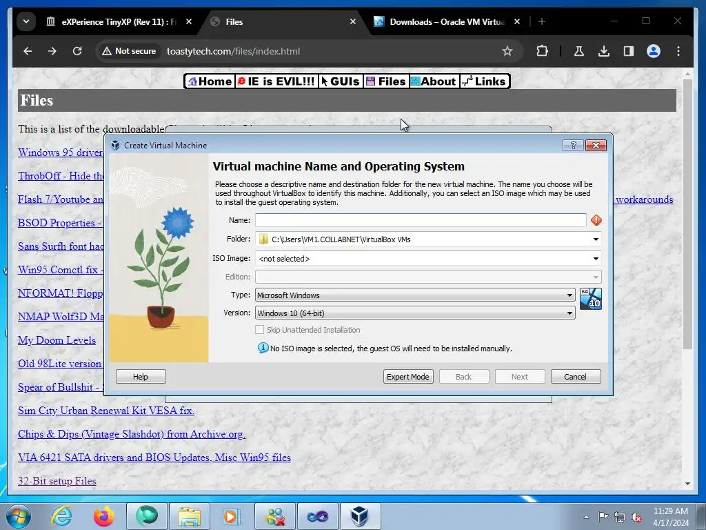Close the eXPerience TinyXP tab
The width and height of the screenshot is (706, 530).
[189, 21]
